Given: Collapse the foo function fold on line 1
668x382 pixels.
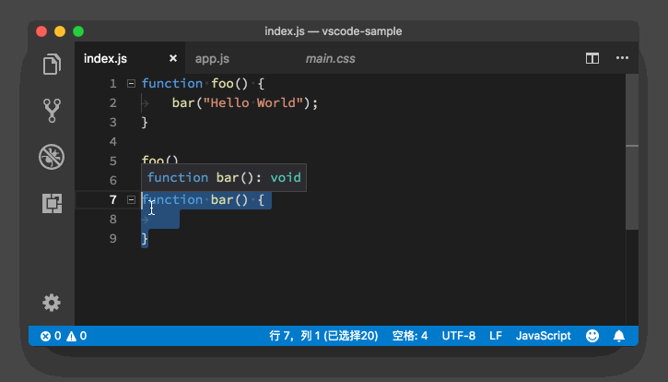Looking at the screenshot, I should pyautogui.click(x=131, y=83).
